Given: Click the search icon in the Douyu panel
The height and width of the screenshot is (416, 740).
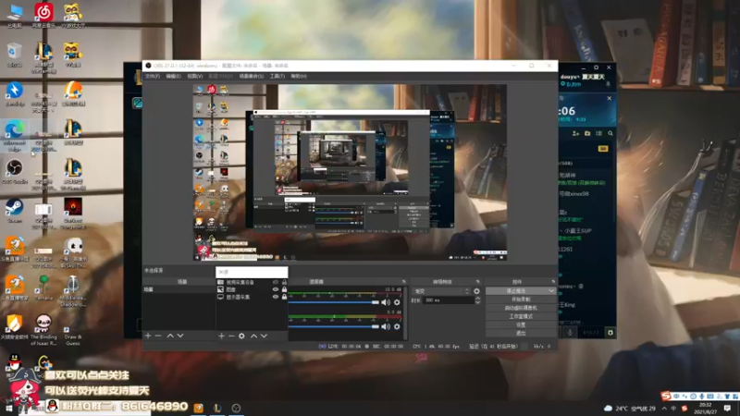Looking at the screenshot, I should point(610,133).
